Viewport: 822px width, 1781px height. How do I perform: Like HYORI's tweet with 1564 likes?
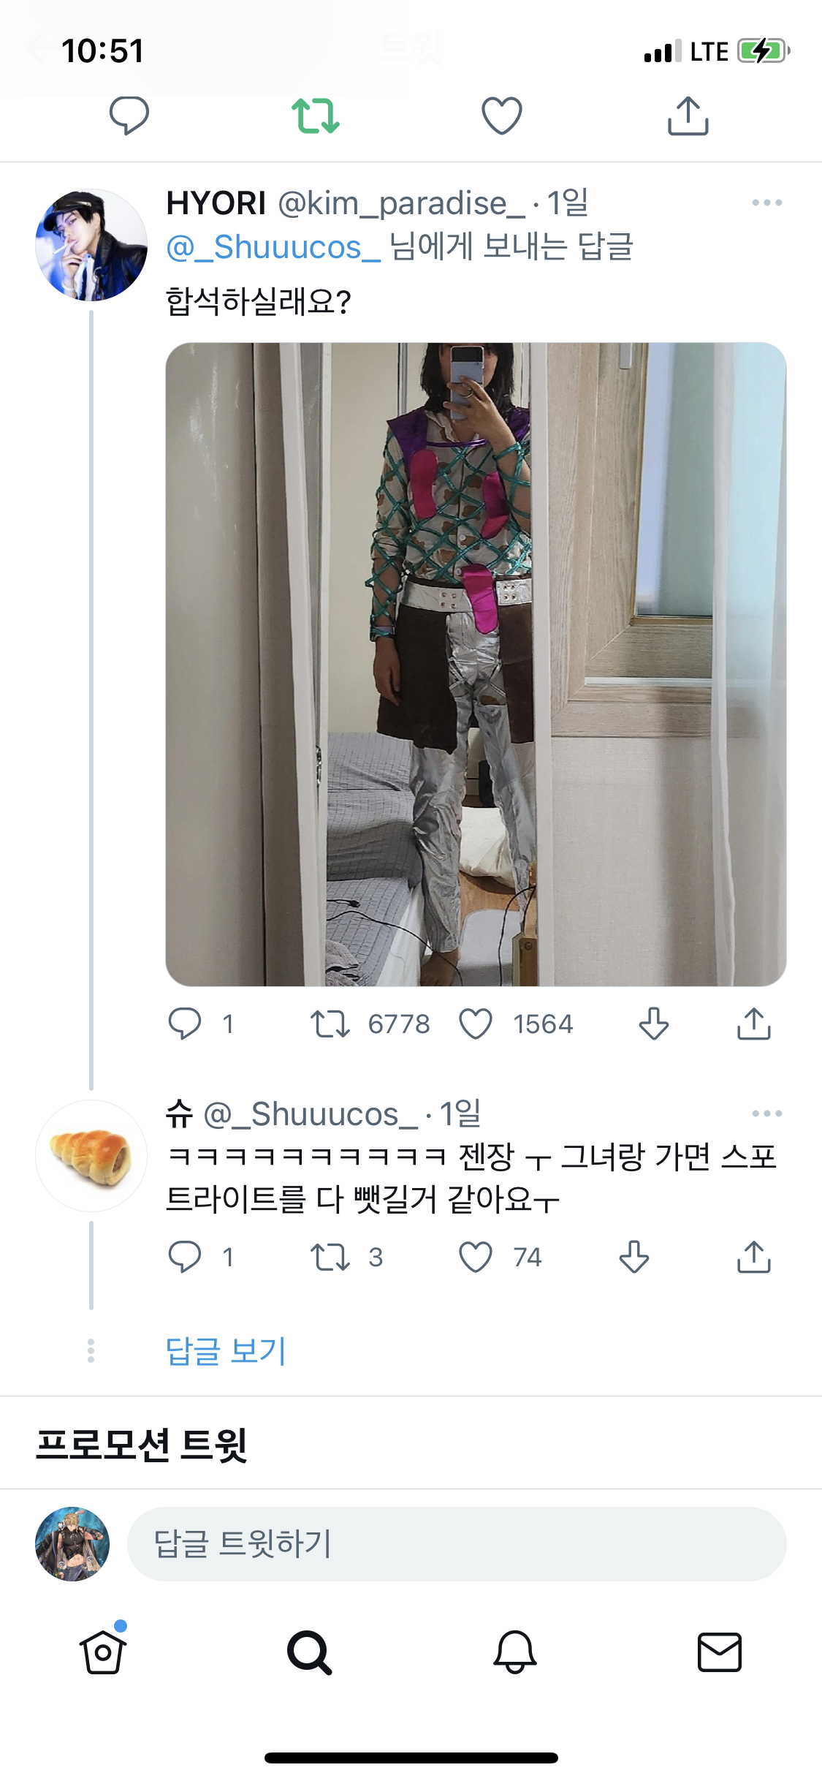coord(476,1024)
